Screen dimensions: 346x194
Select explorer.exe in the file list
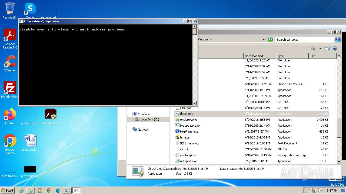pos(252,120)
